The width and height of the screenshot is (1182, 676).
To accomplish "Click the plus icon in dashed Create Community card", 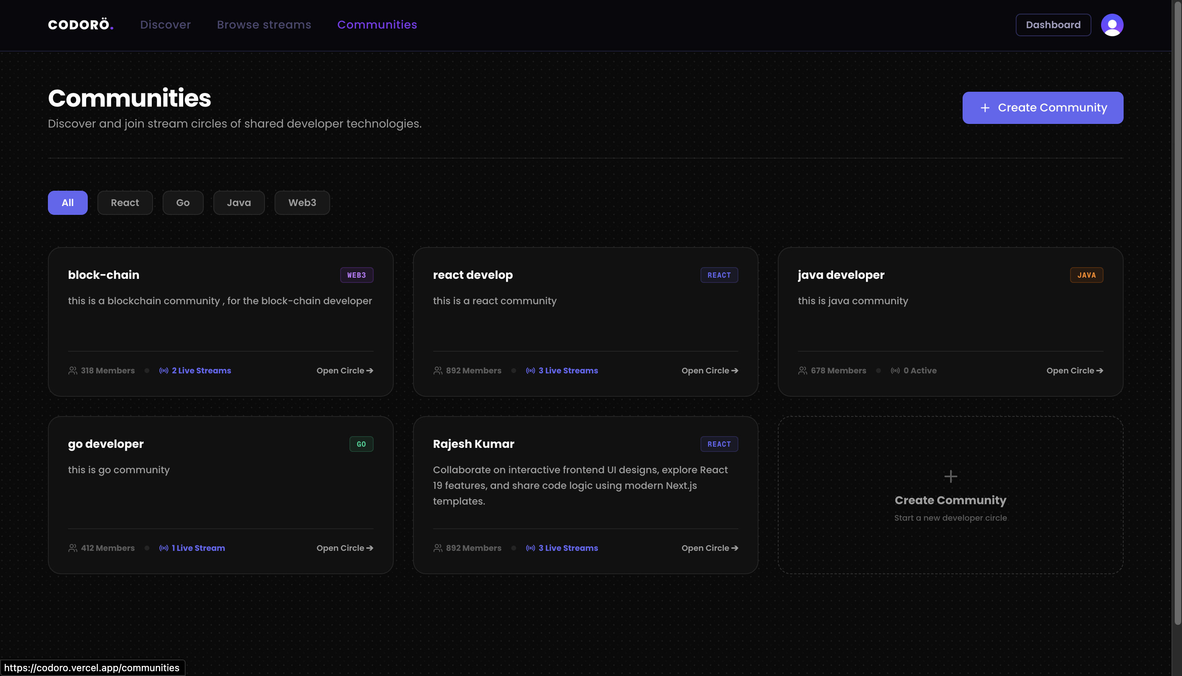I will tap(951, 476).
